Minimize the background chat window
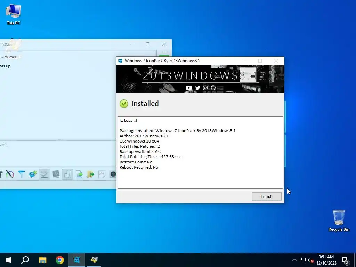Image resolution: width=356 pixels, height=267 pixels. click(132, 44)
